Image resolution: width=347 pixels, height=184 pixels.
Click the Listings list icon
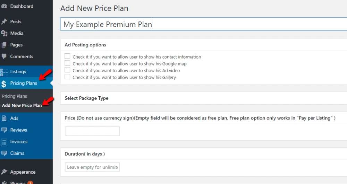(x=4, y=72)
